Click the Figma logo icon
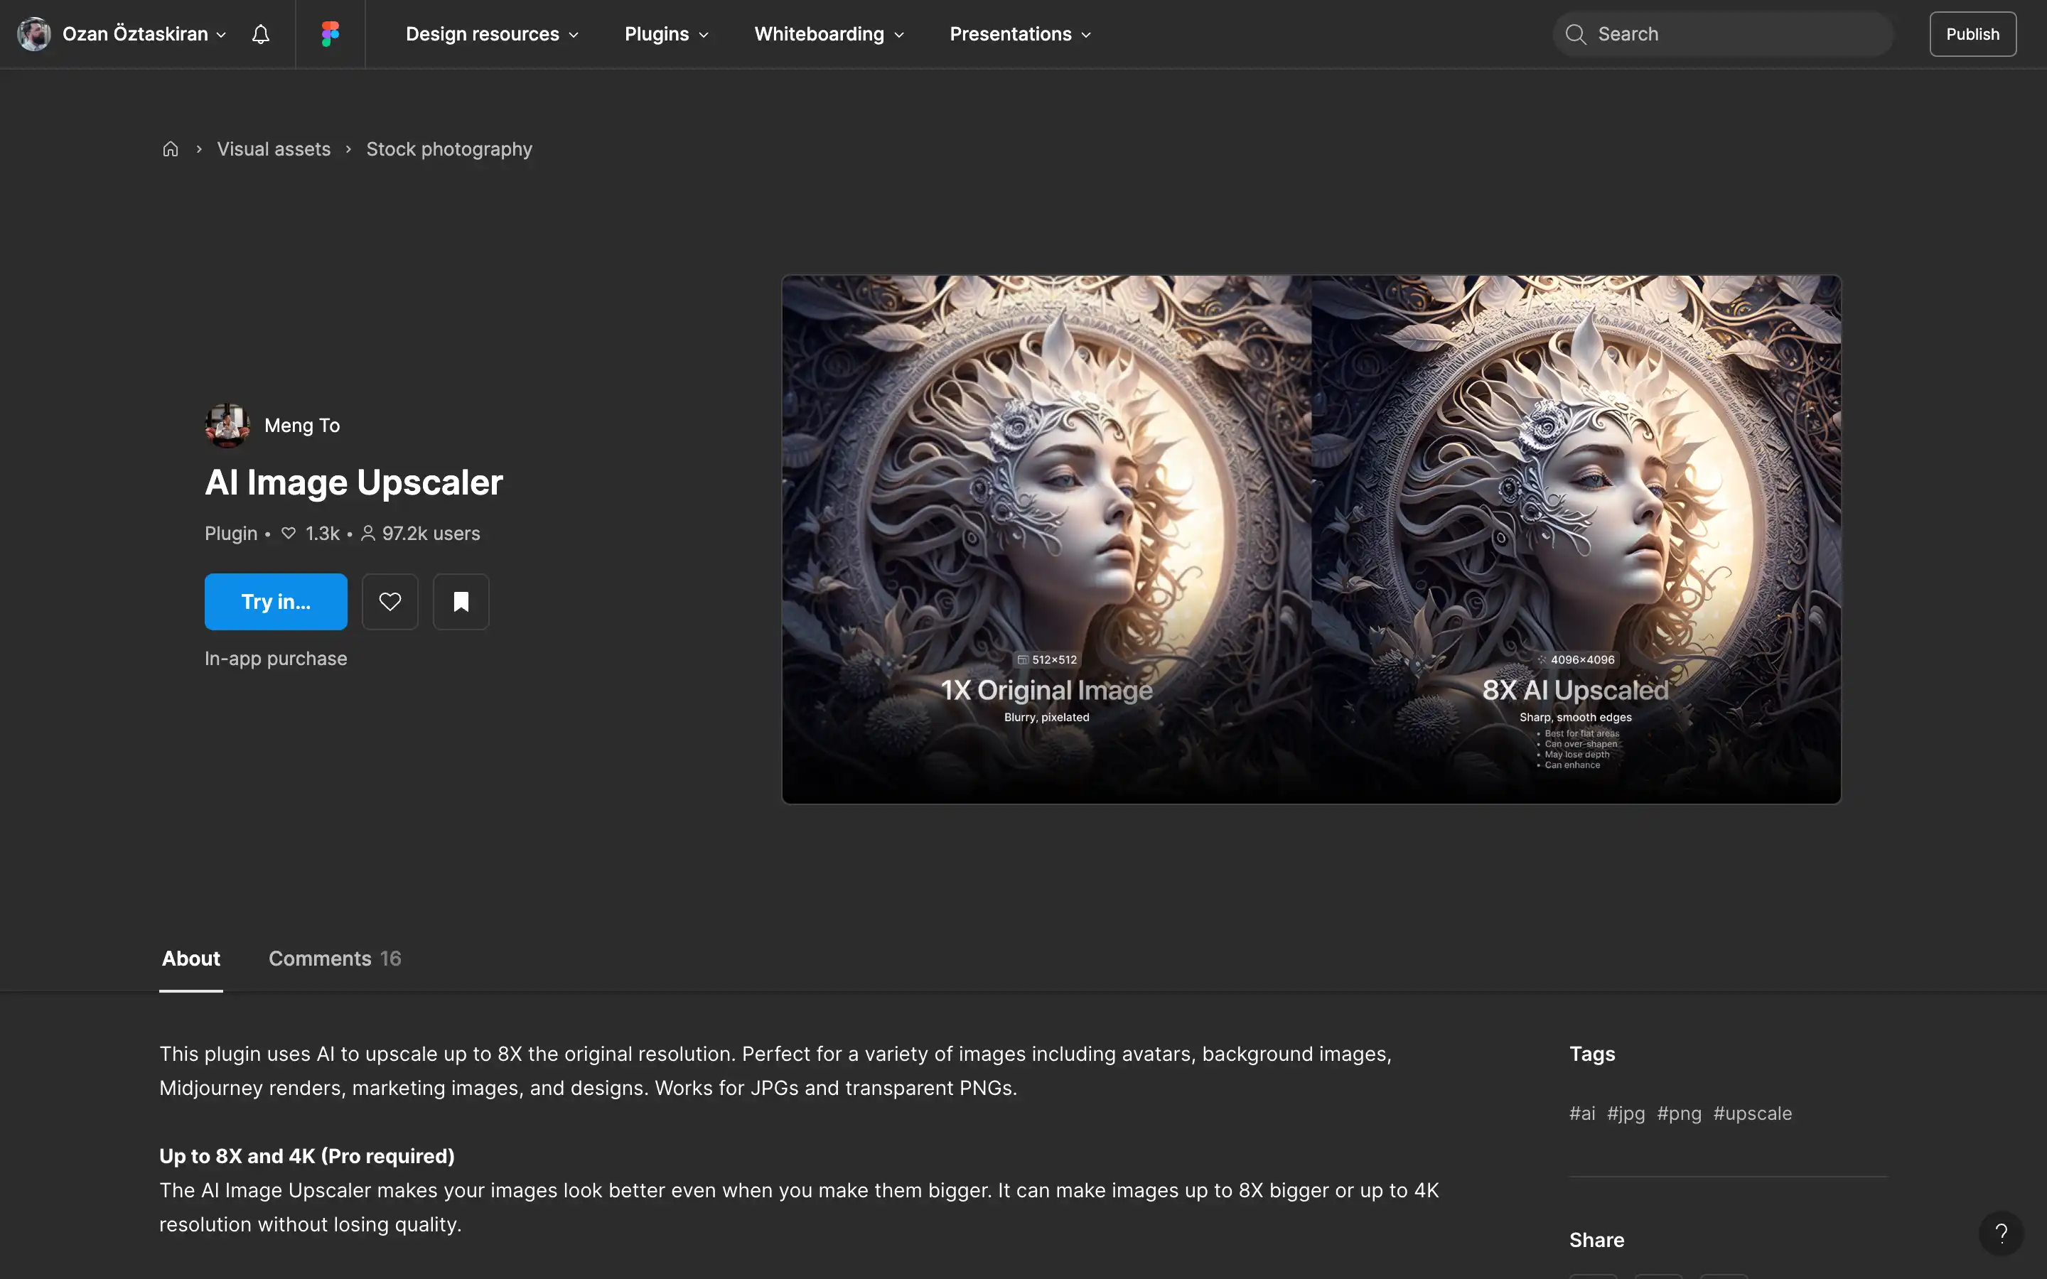This screenshot has height=1279, width=2047. point(330,34)
